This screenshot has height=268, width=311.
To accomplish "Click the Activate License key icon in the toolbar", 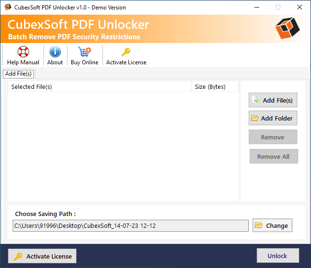I will 126,52.
